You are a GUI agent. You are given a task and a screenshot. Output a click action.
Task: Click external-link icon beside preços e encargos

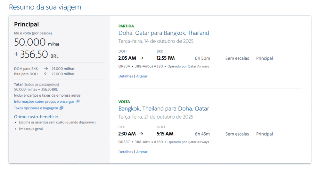tap(78, 101)
